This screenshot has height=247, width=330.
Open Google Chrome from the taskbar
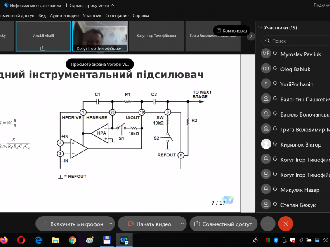(73, 240)
